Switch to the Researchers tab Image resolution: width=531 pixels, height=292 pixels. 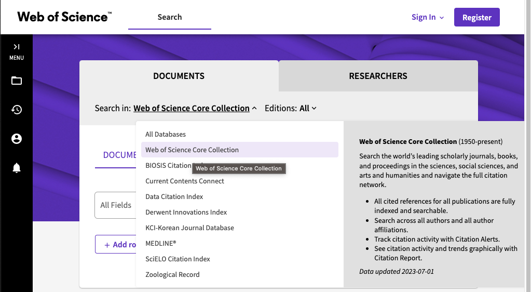coord(378,76)
